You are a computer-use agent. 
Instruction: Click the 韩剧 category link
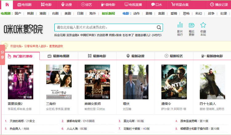pos(30,14)
